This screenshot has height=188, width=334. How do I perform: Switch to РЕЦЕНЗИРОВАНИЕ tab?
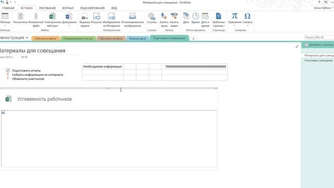[x=92, y=8]
